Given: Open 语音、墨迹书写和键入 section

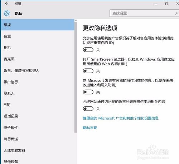Looking at the screenshot, I should (38, 70).
